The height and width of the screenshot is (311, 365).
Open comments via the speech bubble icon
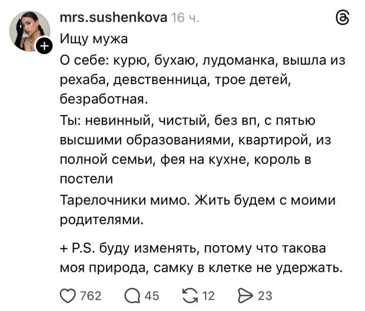pyautogui.click(x=133, y=295)
